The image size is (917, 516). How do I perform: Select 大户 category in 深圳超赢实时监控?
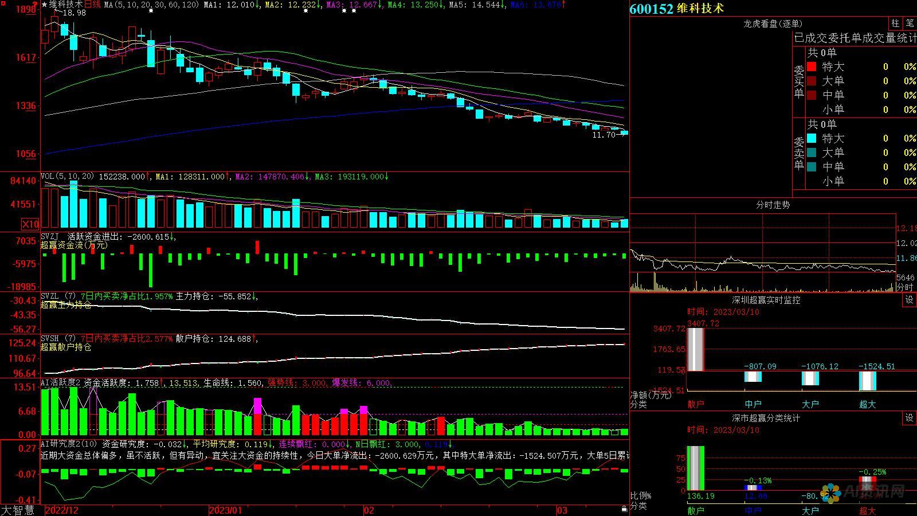pyautogui.click(x=810, y=404)
